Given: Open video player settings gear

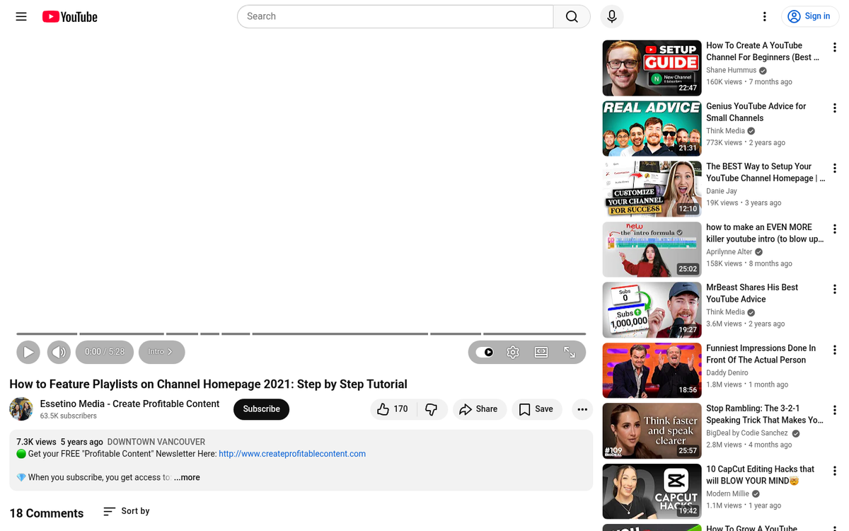Looking at the screenshot, I should [x=513, y=352].
